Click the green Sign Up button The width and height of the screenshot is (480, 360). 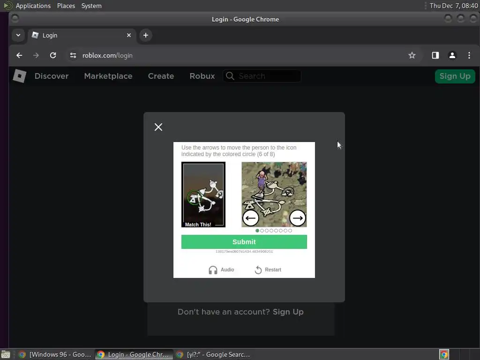[455, 76]
